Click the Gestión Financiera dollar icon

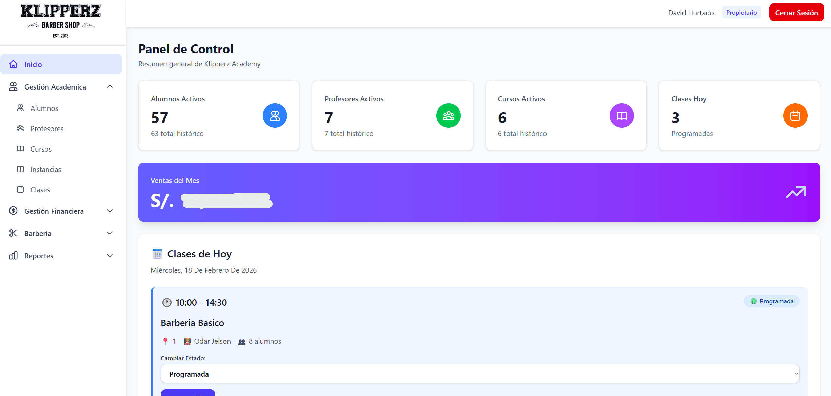13,211
